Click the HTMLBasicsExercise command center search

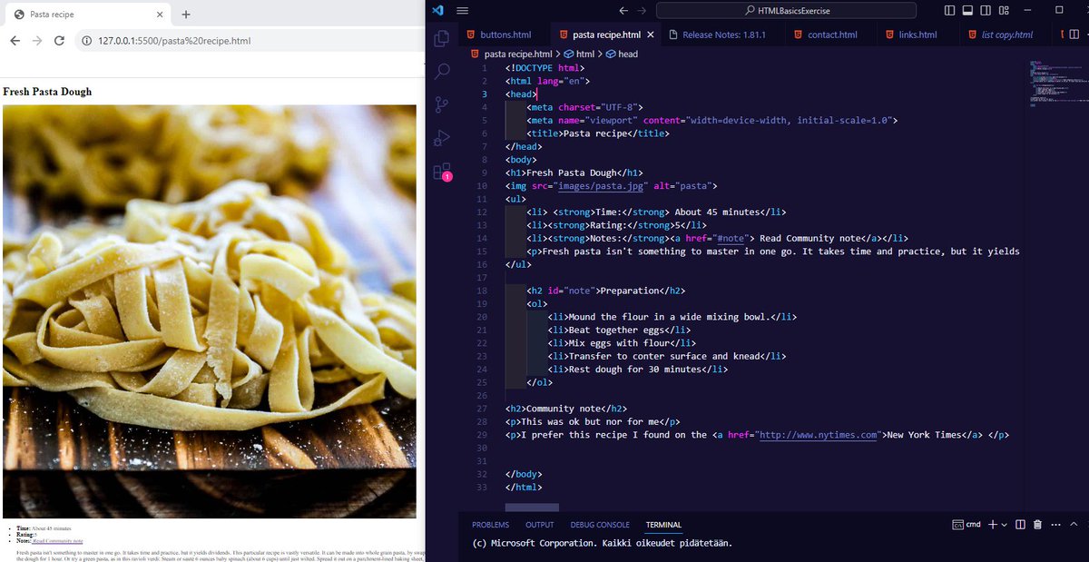coord(786,11)
